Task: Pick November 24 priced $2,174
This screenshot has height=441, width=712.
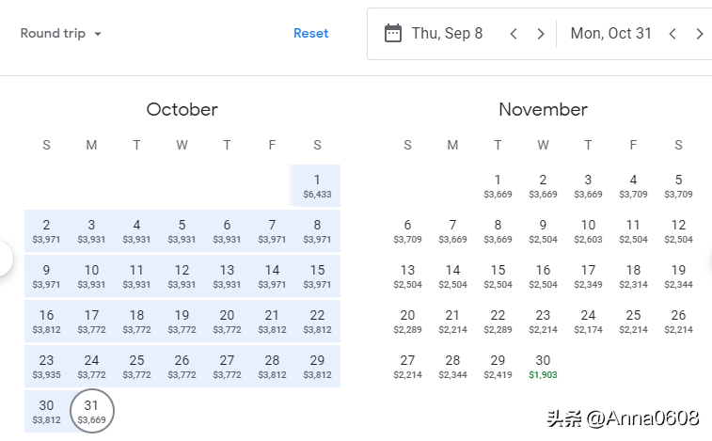Action: (x=588, y=322)
